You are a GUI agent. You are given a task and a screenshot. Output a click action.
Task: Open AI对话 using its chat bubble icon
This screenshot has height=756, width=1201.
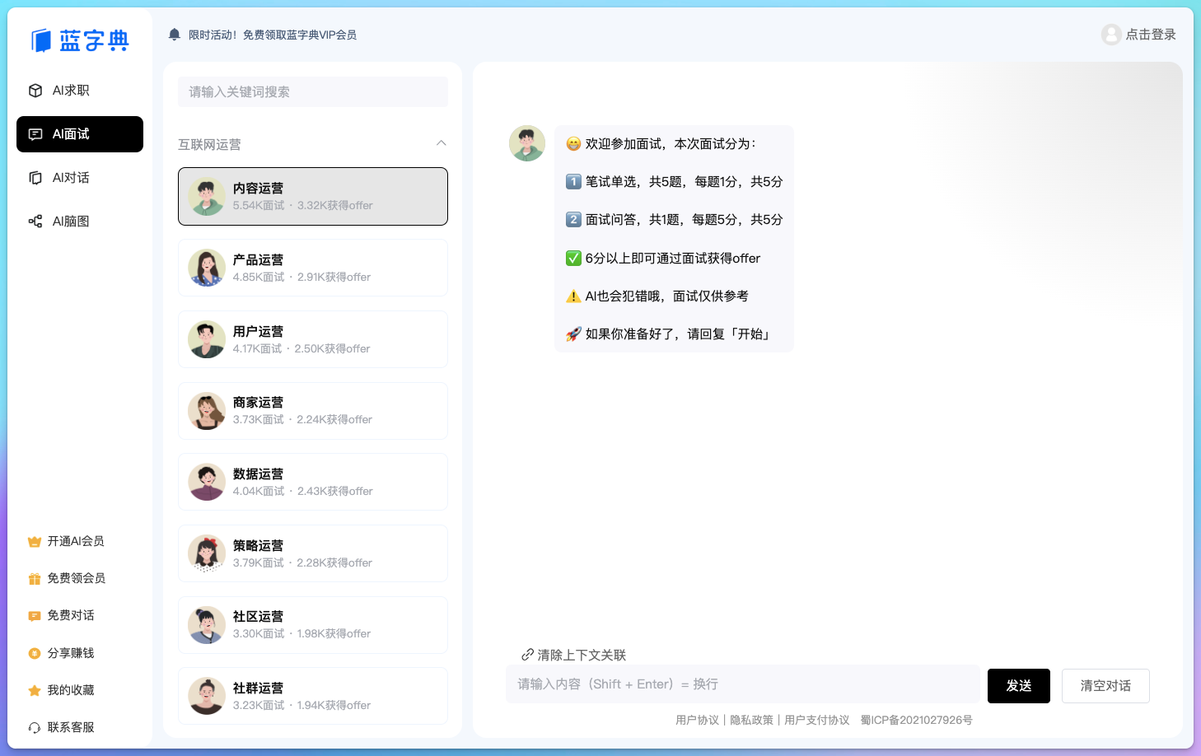coord(35,177)
